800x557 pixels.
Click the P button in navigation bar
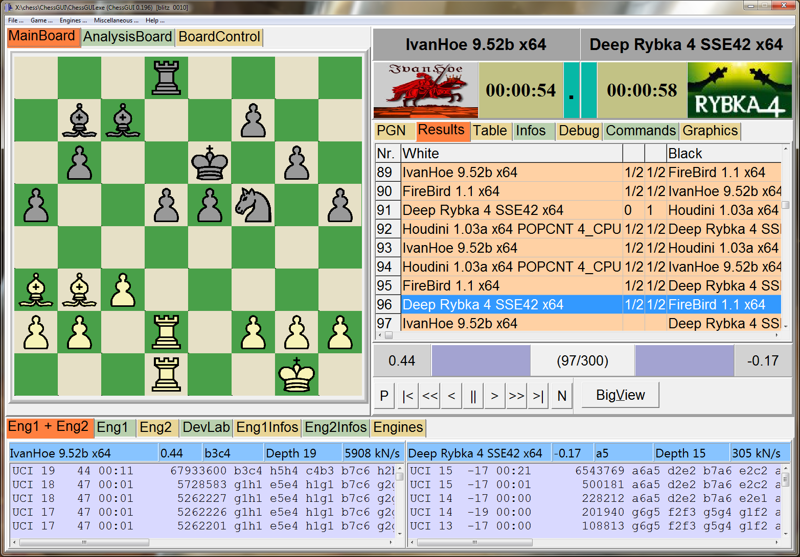click(x=384, y=396)
